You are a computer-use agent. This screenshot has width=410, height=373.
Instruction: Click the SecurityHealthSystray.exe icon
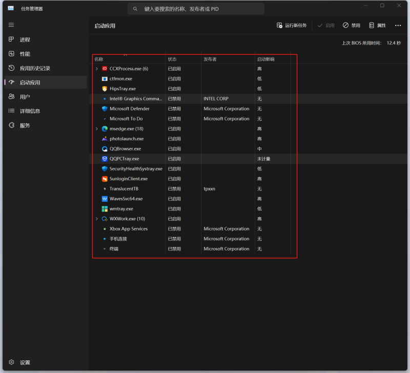coord(105,169)
